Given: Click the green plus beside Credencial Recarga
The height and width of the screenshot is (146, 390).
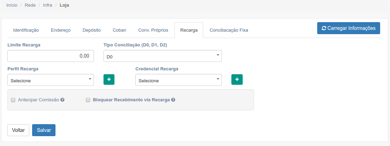Looking at the screenshot, I should 237,80.
